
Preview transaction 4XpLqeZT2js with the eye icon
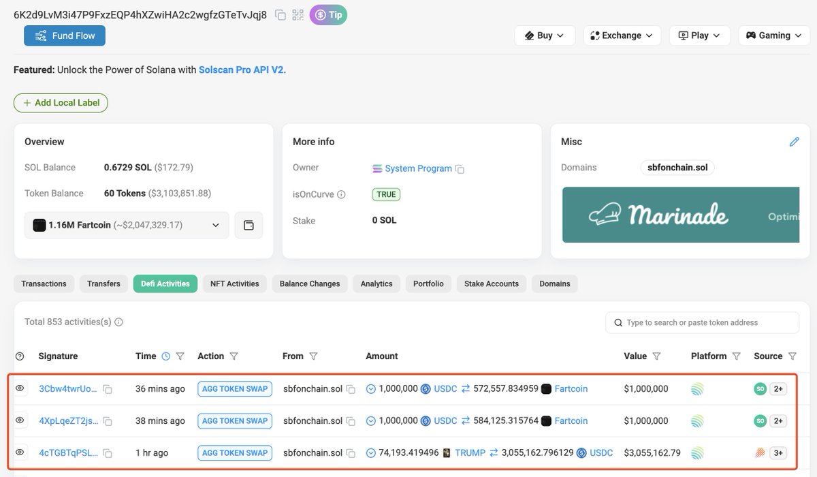[20, 420]
